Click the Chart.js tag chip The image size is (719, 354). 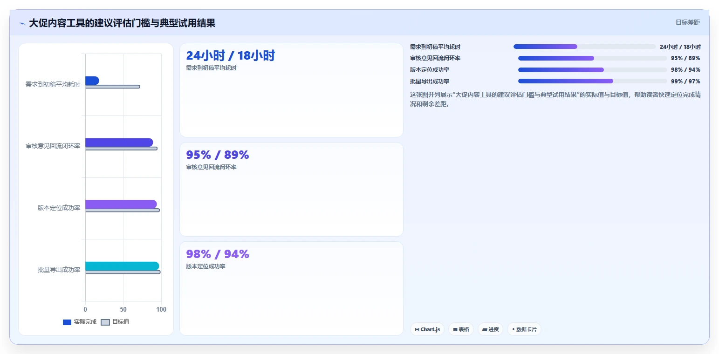pyautogui.click(x=427, y=329)
